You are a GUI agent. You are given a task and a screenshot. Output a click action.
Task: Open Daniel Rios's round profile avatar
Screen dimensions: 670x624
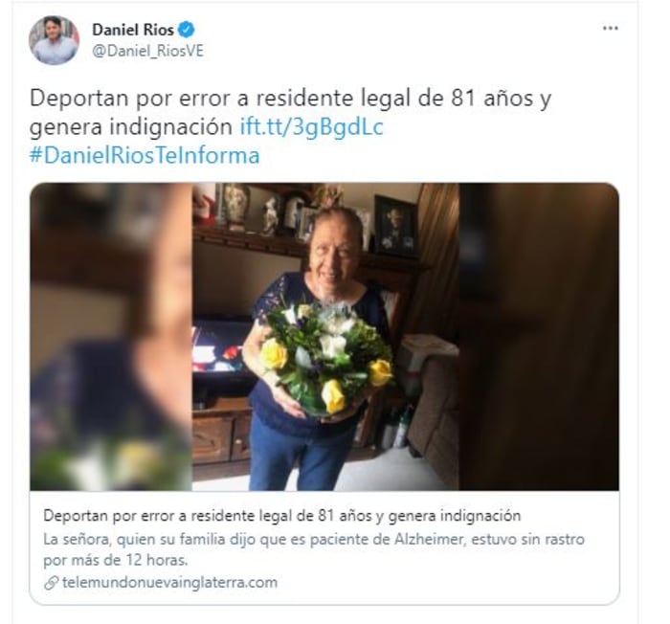(x=54, y=40)
